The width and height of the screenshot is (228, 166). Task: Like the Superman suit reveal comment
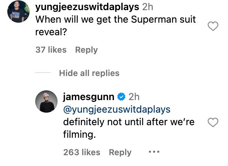[213, 27]
